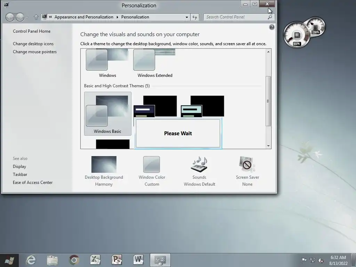The width and height of the screenshot is (356, 267).
Task: Click the Basic and High Contrast Themes heading
Action: [x=117, y=86]
